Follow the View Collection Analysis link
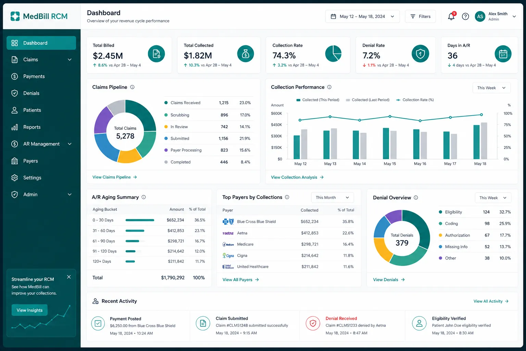The height and width of the screenshot is (351, 526). tap(297, 177)
